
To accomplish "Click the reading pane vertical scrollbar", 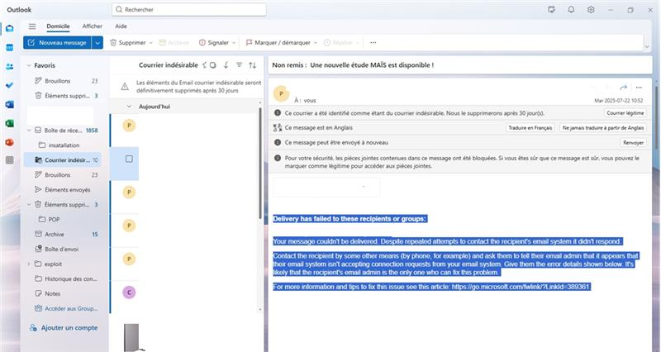I will click(x=656, y=117).
